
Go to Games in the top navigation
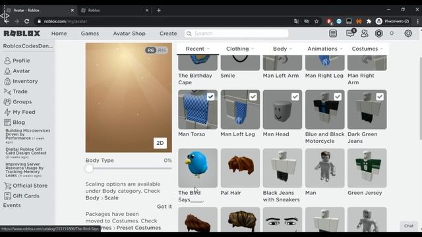(90, 34)
